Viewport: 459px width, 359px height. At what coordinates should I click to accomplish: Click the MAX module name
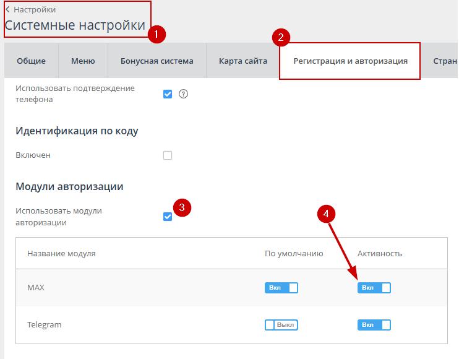36,288
